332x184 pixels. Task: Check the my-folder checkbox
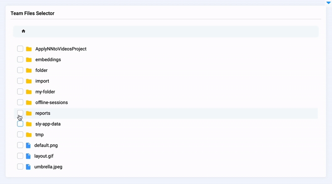click(20, 91)
